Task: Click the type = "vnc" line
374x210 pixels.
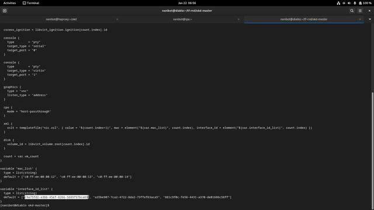Action: point(18,91)
